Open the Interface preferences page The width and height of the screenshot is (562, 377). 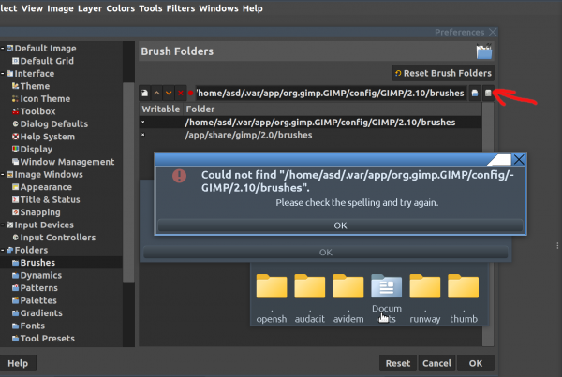35,73
